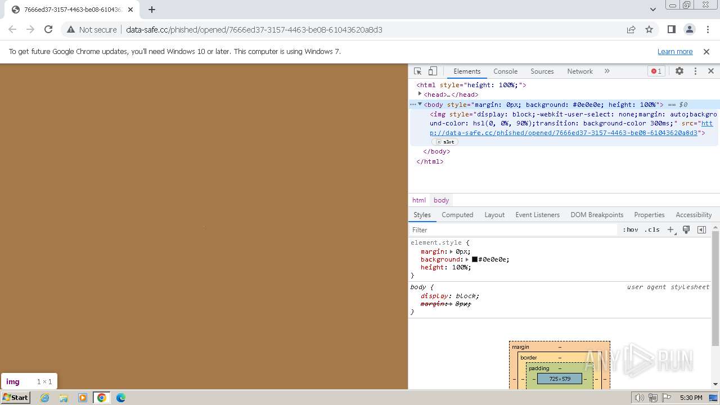Open the #0e0e0e color swatch picker

475,259
